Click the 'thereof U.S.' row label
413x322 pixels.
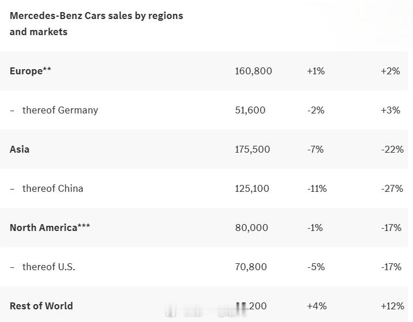pos(48,267)
